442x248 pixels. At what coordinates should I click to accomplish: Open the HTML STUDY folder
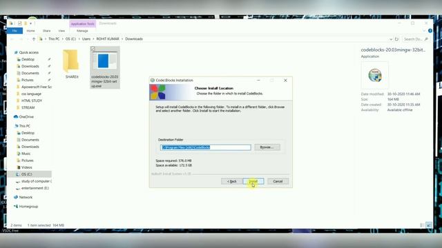[32, 101]
